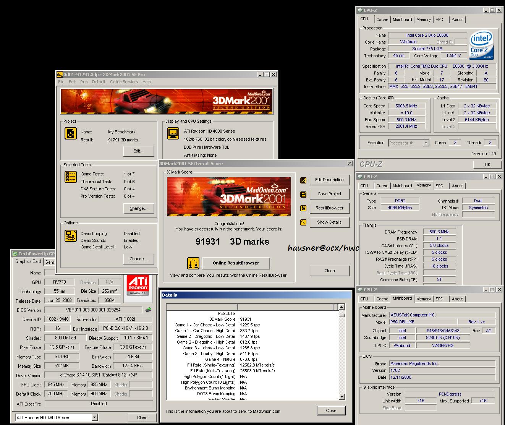Click the Show Details magnifier icon
This screenshot has height=425, width=505.
tap(303, 222)
